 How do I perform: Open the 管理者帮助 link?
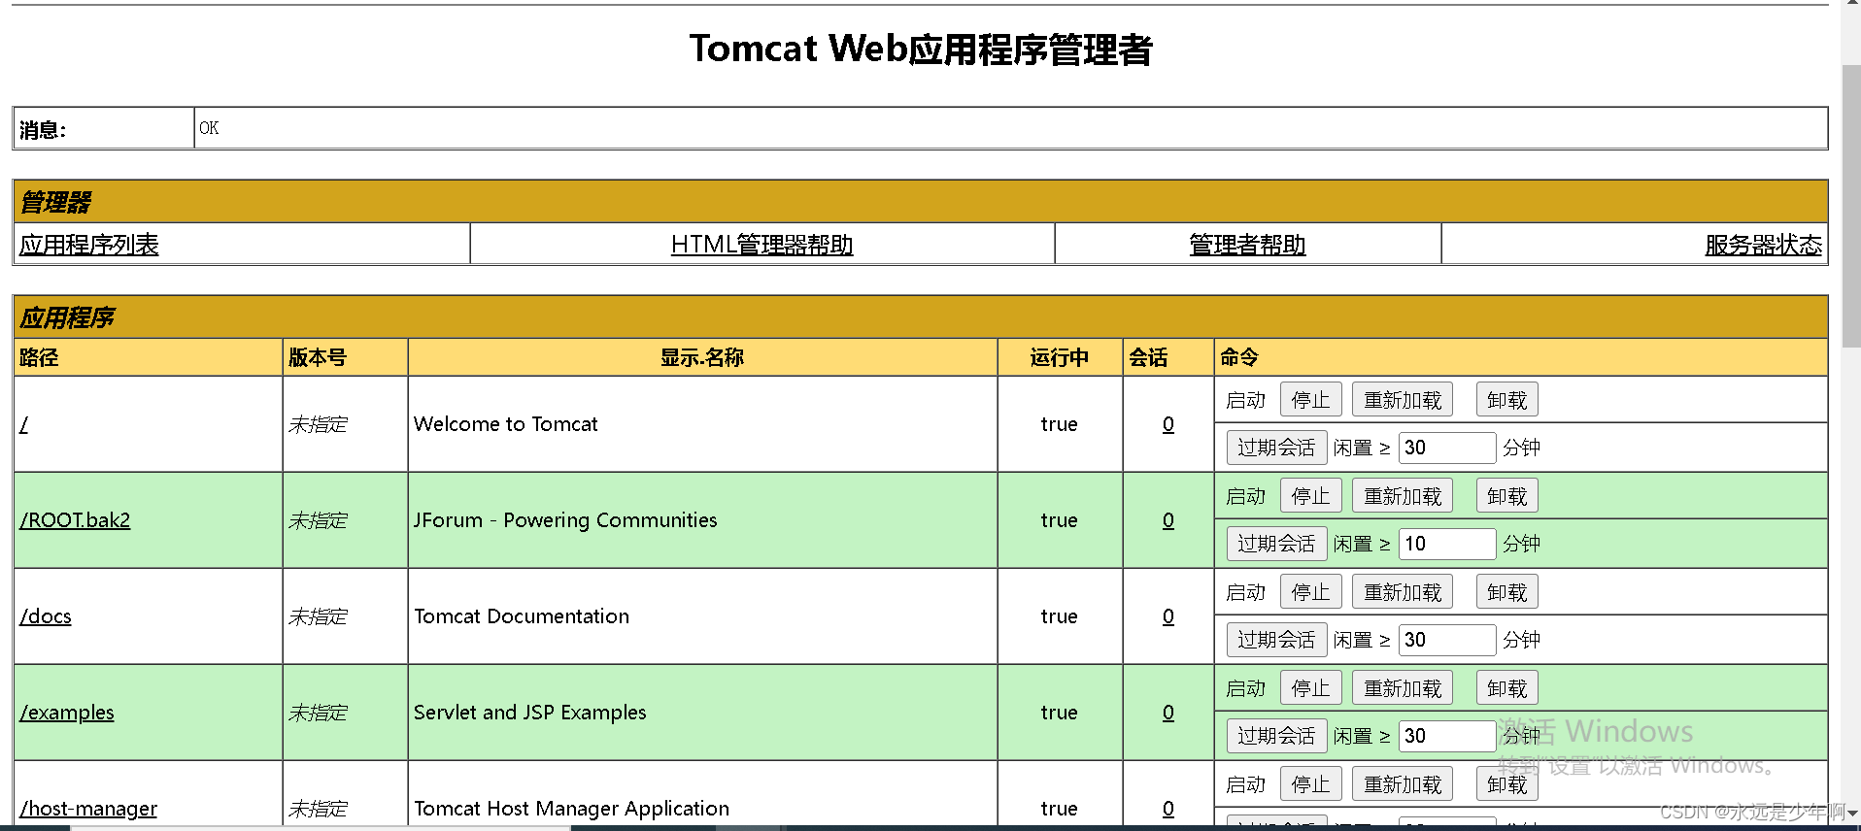(x=1247, y=245)
